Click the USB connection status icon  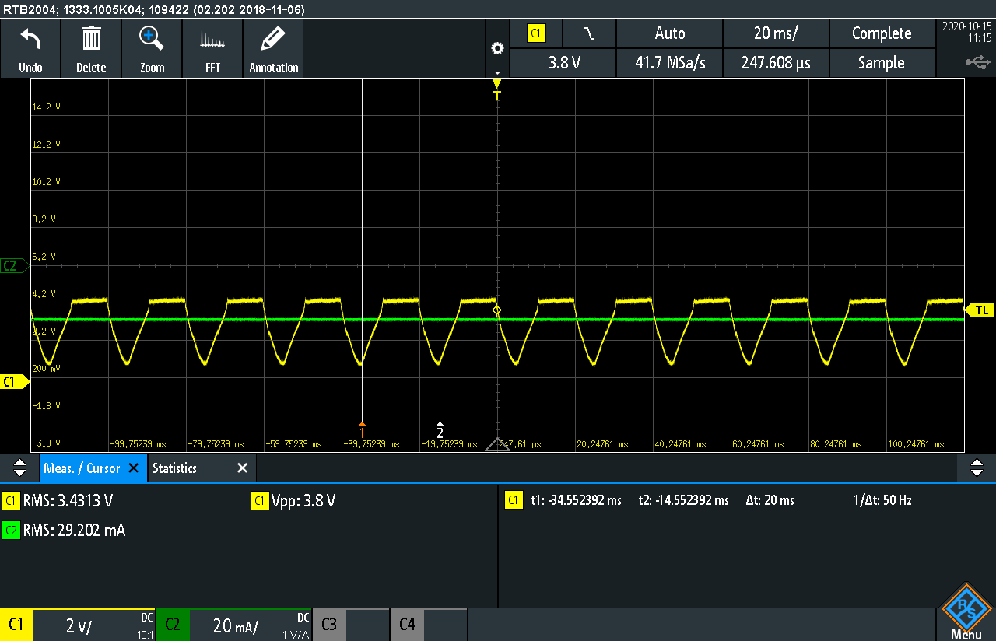[x=977, y=62]
